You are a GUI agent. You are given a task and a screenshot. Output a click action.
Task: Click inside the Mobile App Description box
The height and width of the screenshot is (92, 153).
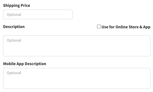pyautogui.click(x=77, y=78)
